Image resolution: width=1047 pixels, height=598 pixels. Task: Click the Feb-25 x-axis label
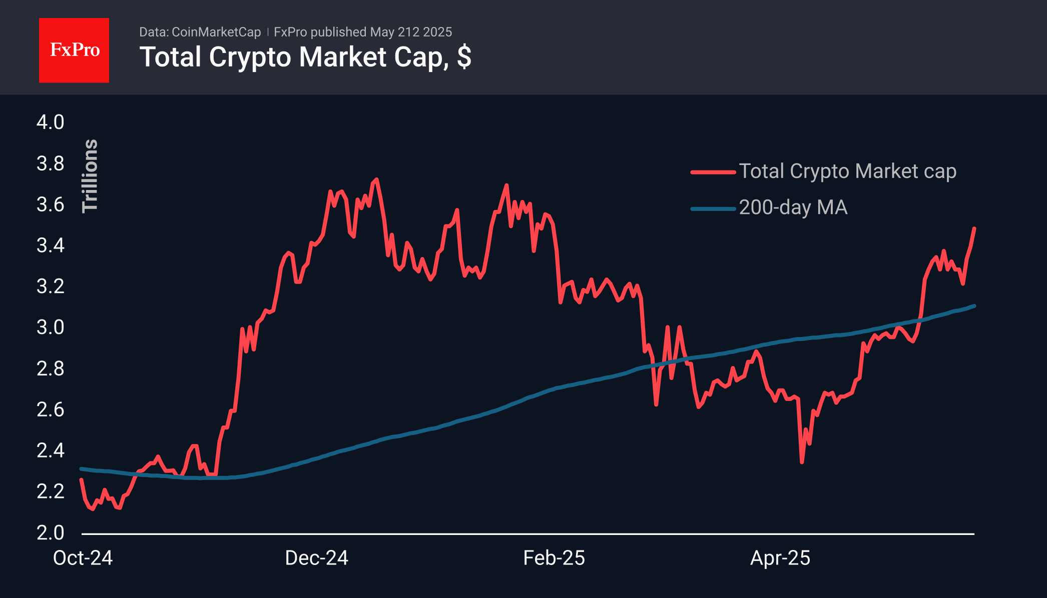click(x=554, y=558)
